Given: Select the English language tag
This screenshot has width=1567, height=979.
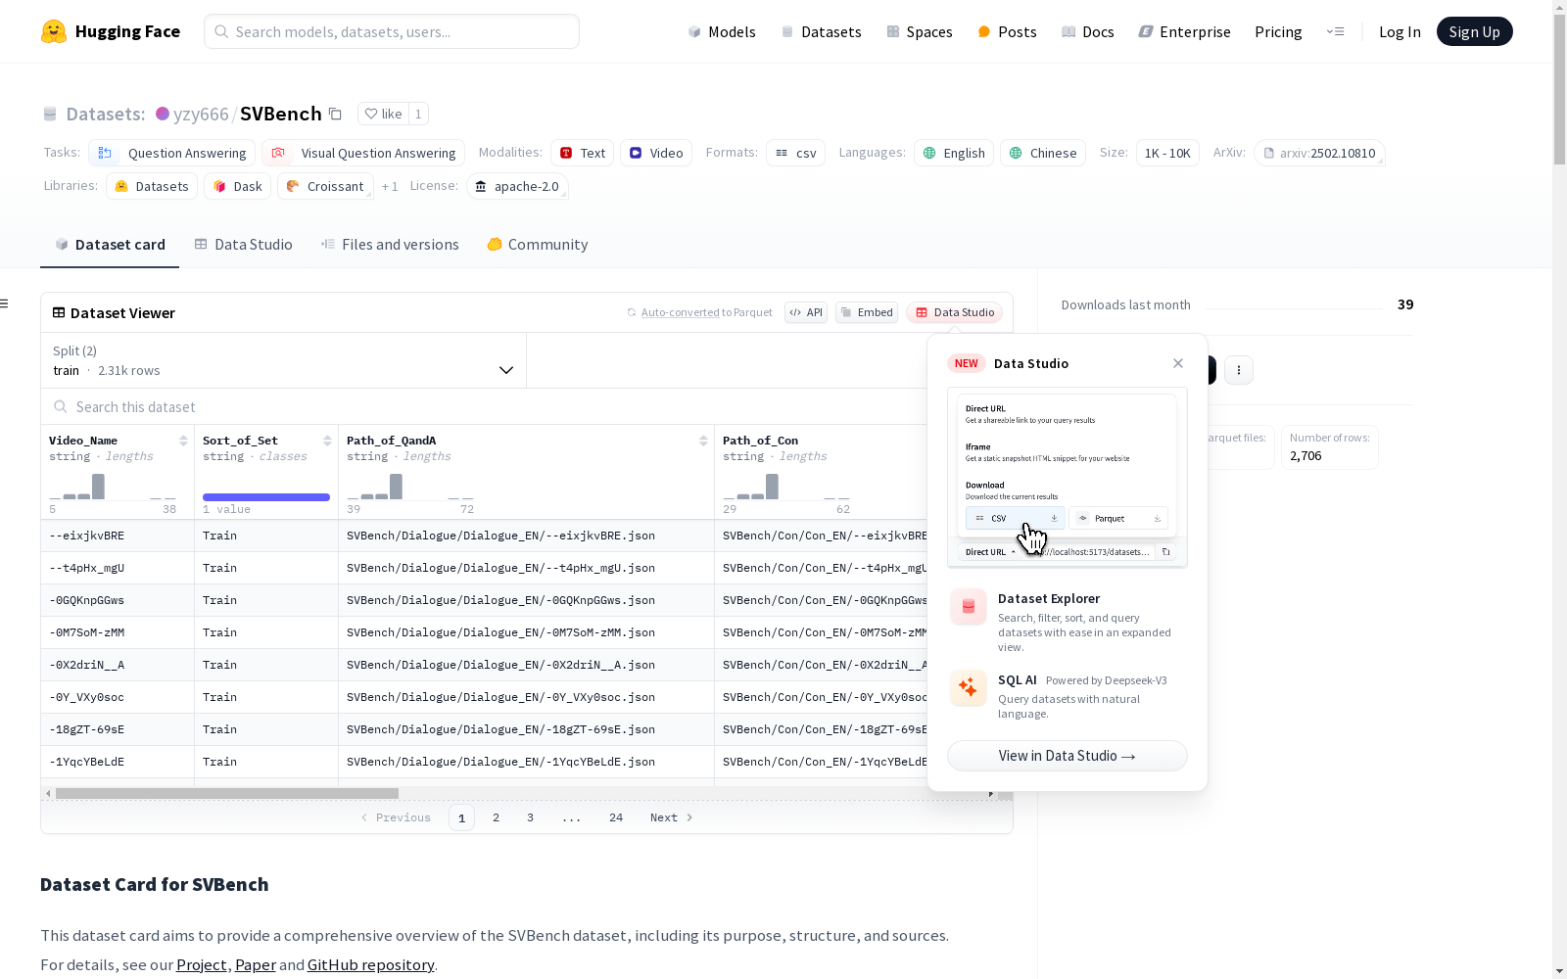Looking at the screenshot, I should click(x=955, y=153).
